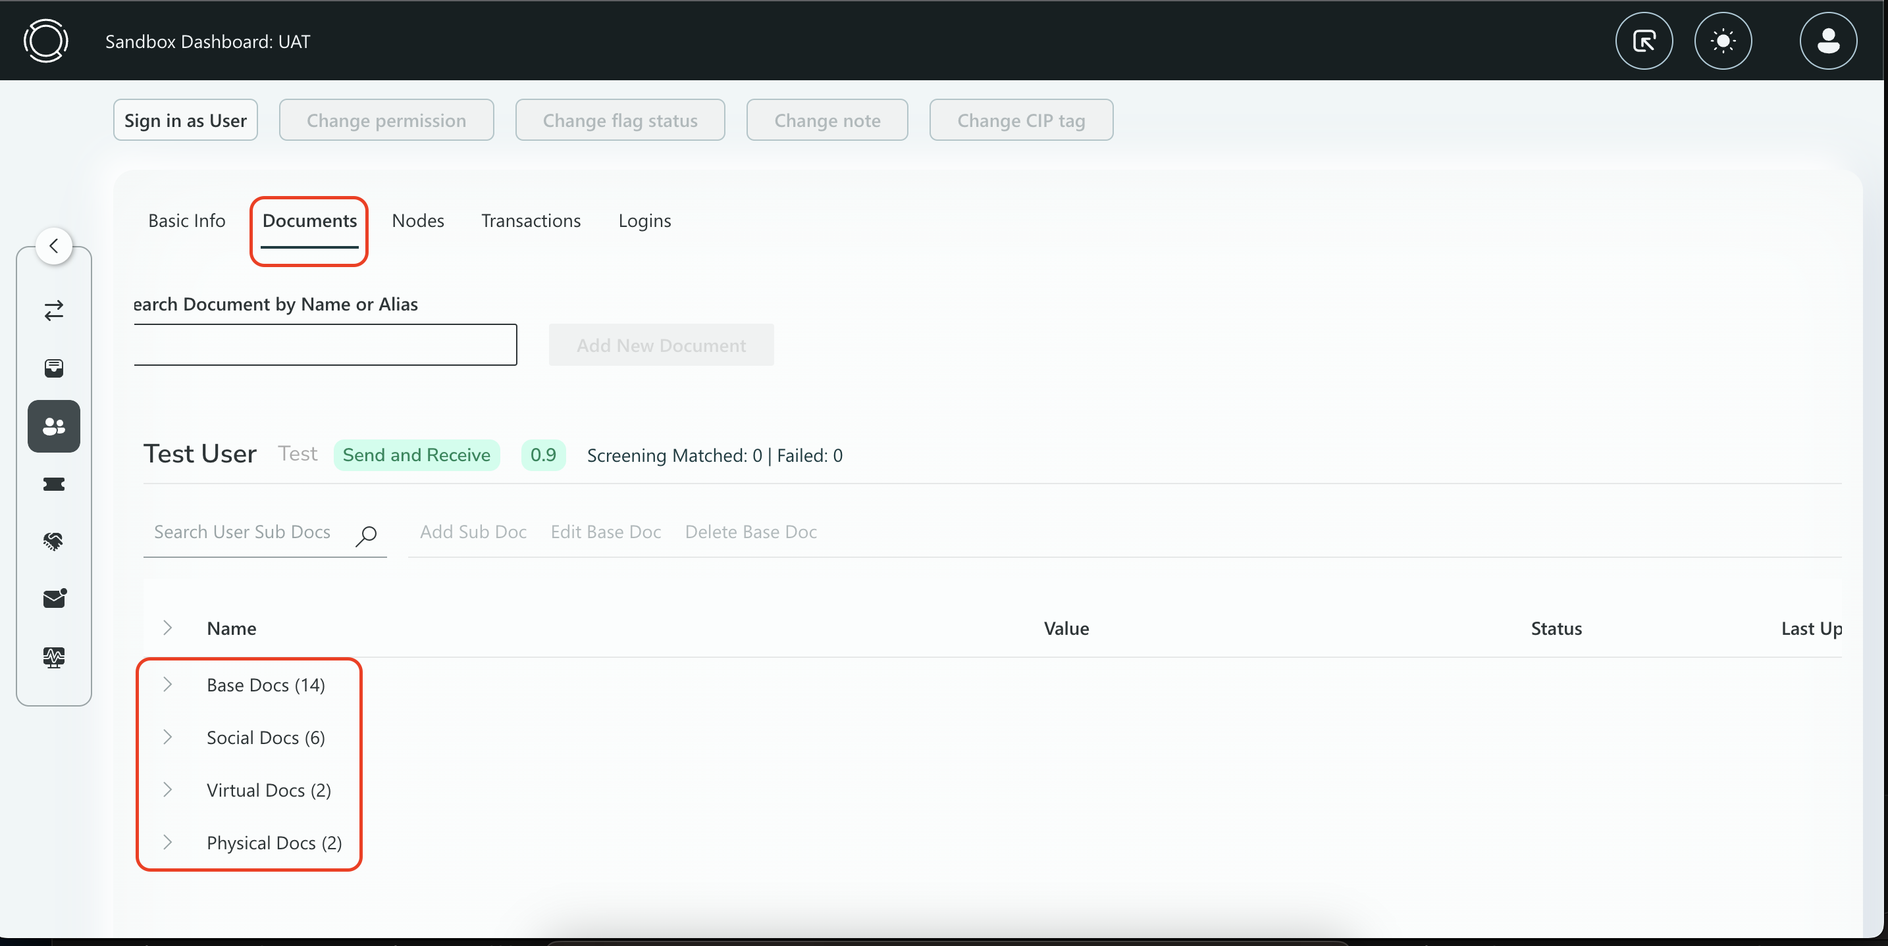Toggle light/dark theme sun icon
Image resolution: width=1888 pixels, height=946 pixels.
click(1723, 41)
